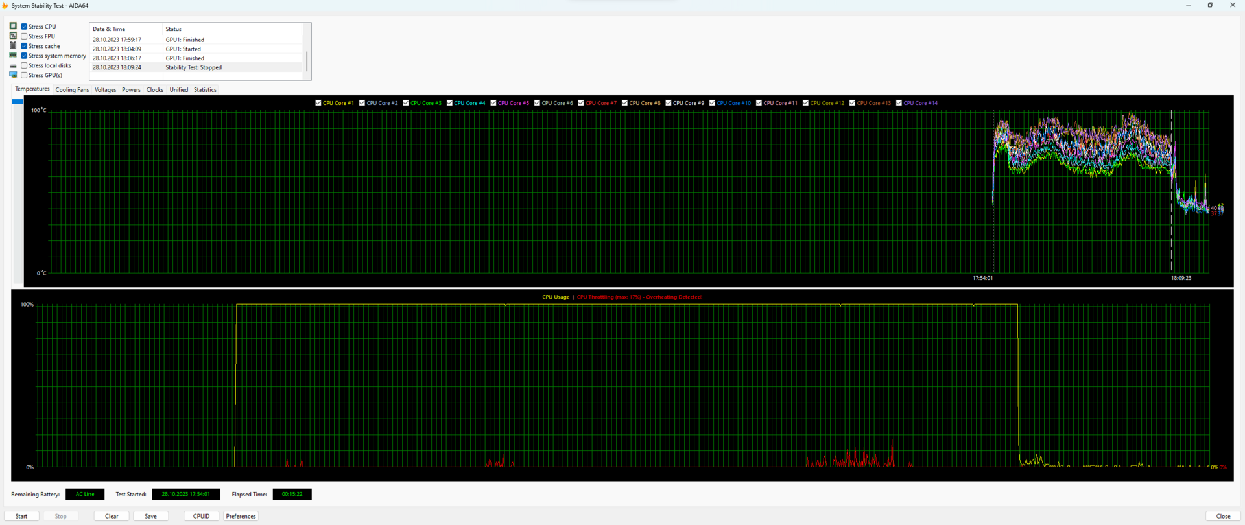This screenshot has height=525, width=1245.
Task: Toggle CPU Core #4 graph checkbox
Action: click(449, 103)
